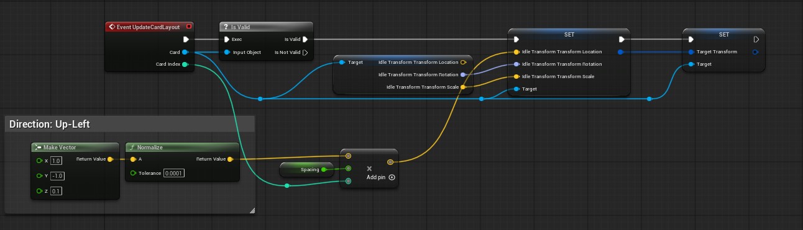Click the Make Vector Return Value pin
803x230 pixels.
pos(110,159)
